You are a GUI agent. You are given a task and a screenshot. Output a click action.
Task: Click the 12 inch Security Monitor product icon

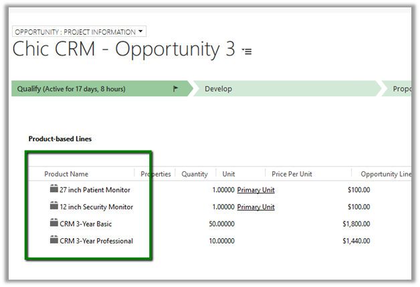tap(54, 207)
